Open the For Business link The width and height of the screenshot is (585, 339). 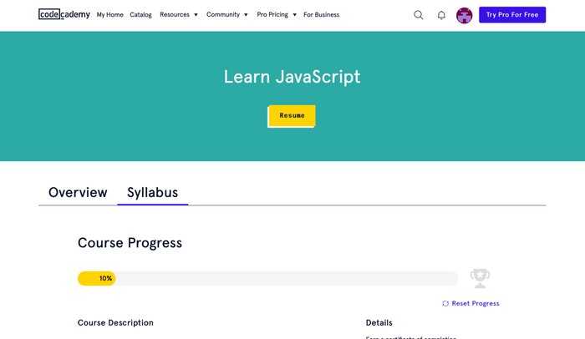coord(321,14)
